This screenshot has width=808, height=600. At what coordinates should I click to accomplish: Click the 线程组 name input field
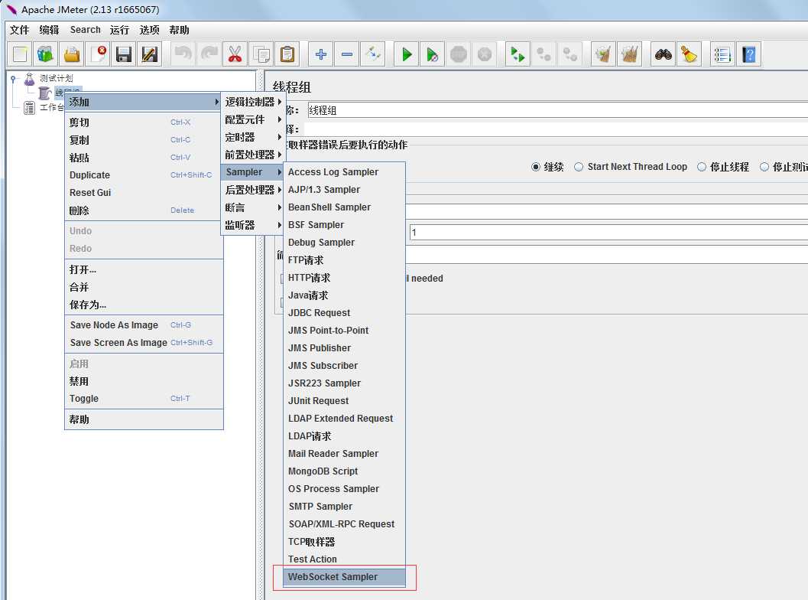(x=557, y=110)
